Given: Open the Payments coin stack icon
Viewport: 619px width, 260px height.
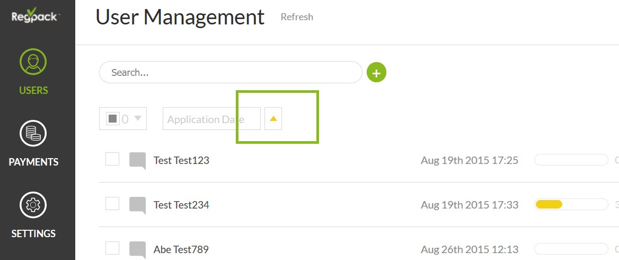Looking at the screenshot, I should coord(33,134).
